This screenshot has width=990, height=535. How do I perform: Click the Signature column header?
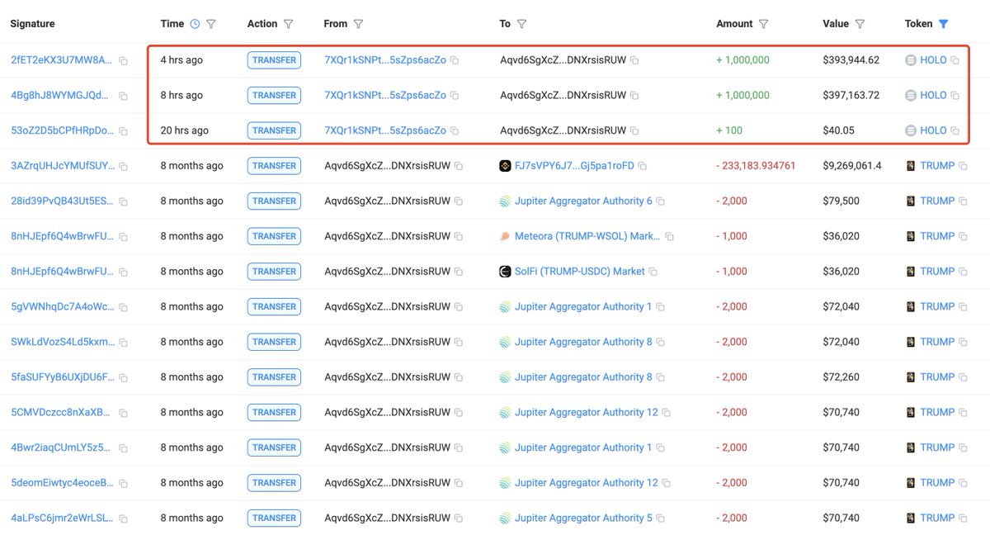pos(32,24)
